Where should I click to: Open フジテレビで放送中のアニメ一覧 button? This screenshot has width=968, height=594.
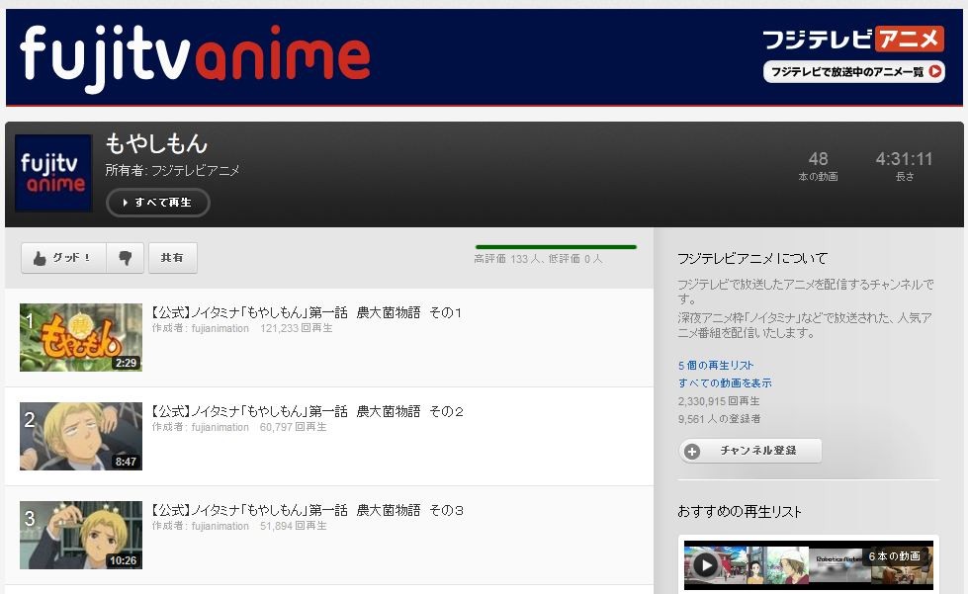[x=853, y=71]
